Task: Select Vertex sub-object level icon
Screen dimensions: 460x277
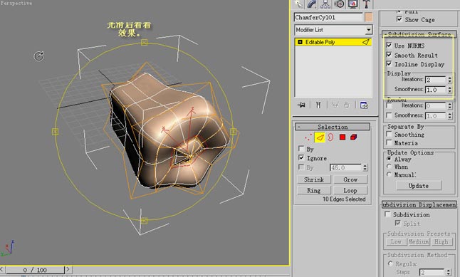Action: (x=308, y=137)
